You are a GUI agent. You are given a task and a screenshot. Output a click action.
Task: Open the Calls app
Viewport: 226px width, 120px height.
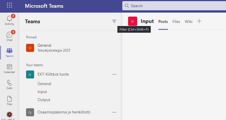(9, 84)
